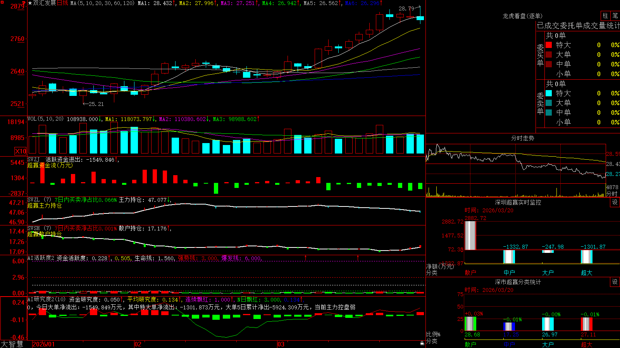This screenshot has height=348, width=620.
Task: Click the 超赢主力持仓 label
Action: pyautogui.click(x=45, y=205)
